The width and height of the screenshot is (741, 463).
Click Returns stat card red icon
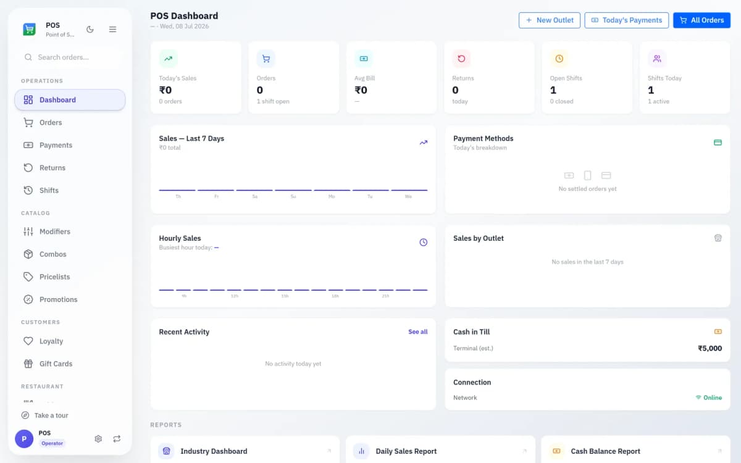tap(461, 59)
